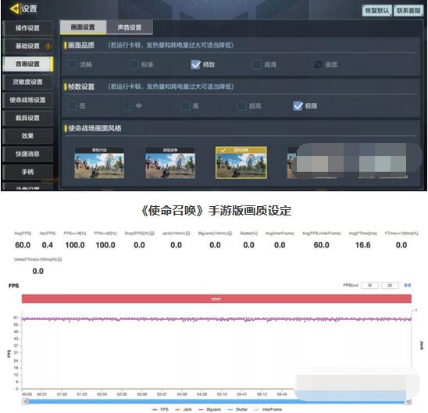Set frame rate to 超高

[x=241, y=106]
